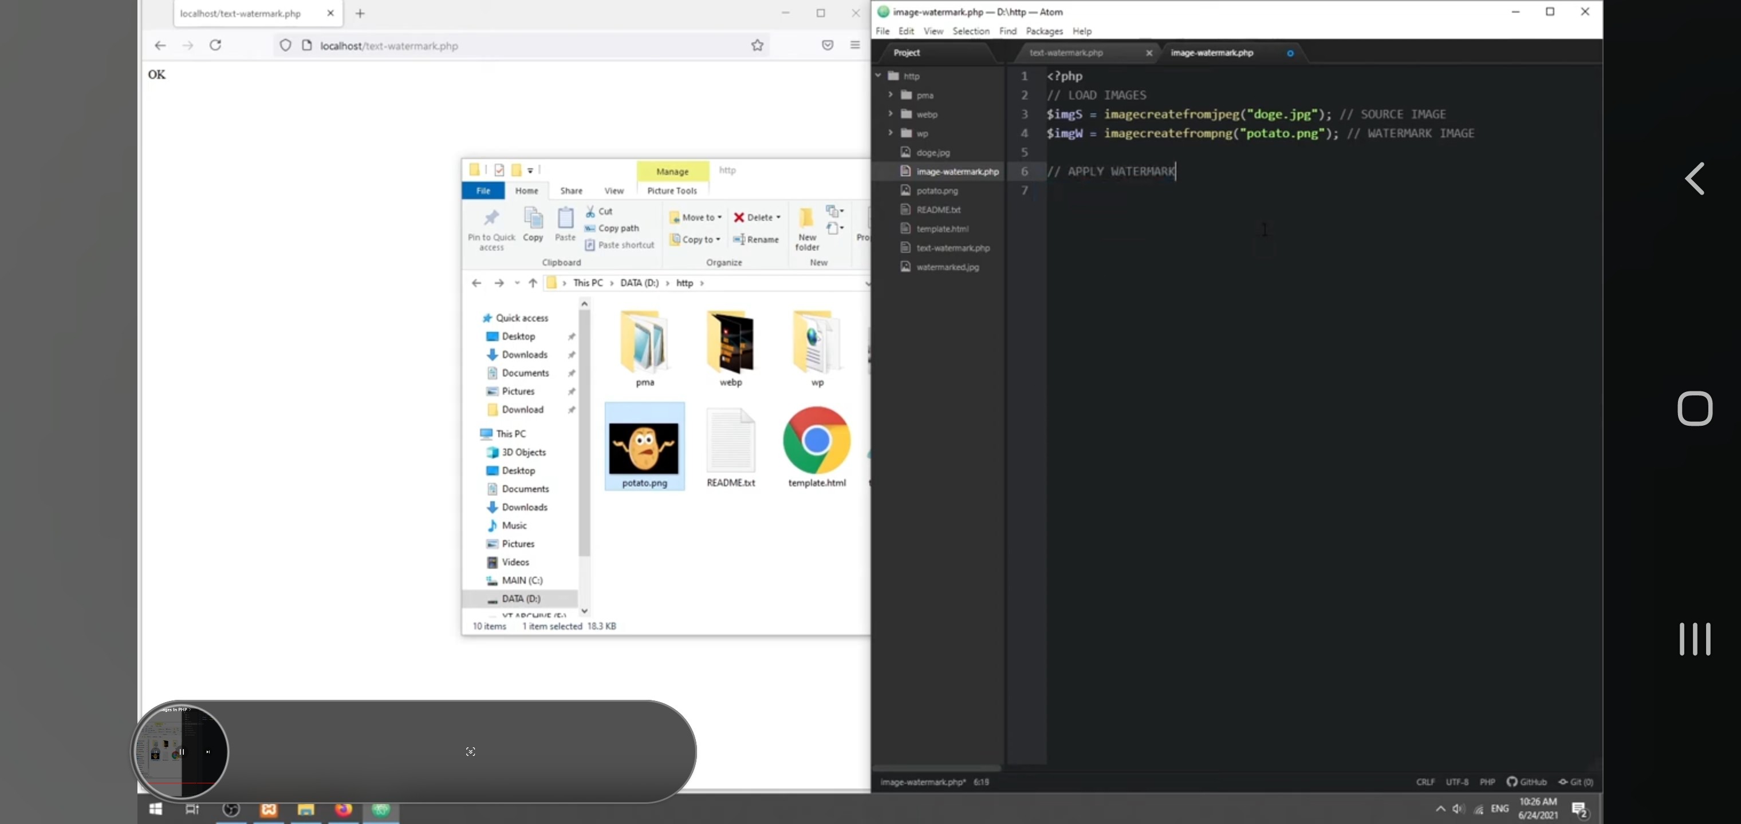
Task: Go back in the Firefox browser
Action: tap(160, 45)
